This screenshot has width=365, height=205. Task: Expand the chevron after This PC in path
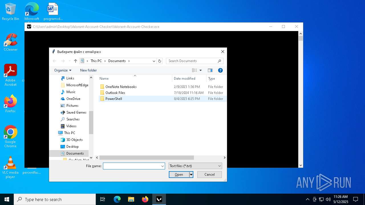(x=105, y=61)
